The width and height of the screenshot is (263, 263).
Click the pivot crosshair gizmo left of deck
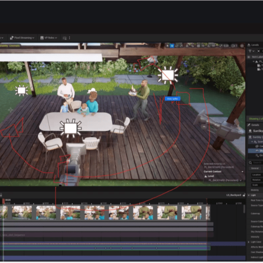pyautogui.click(x=10, y=110)
